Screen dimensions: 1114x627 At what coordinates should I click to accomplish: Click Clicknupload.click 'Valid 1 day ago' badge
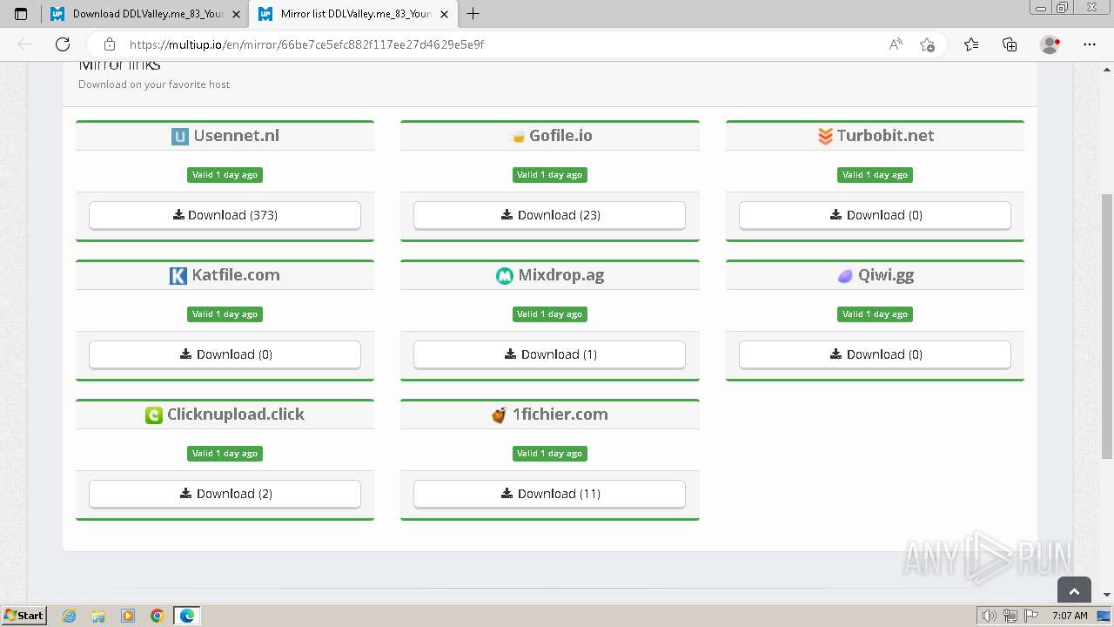click(x=225, y=454)
